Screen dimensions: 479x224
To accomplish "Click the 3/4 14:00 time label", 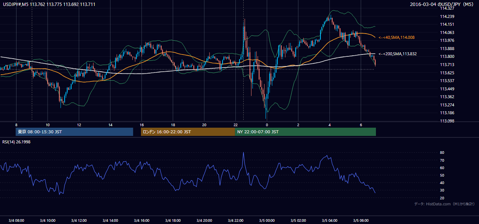I will 110,220.
